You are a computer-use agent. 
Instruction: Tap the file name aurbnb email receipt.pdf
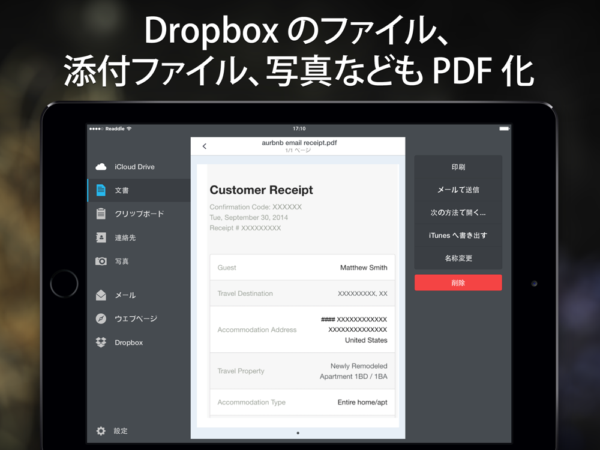299,143
